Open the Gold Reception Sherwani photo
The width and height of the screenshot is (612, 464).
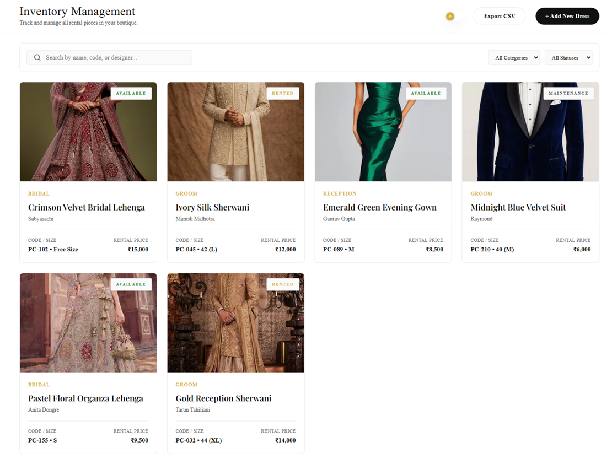coord(236,323)
